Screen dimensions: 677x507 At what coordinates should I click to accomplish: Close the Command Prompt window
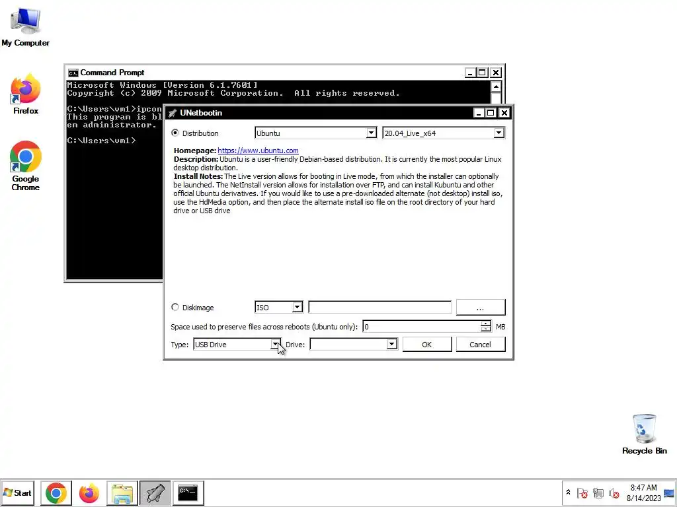pos(496,73)
